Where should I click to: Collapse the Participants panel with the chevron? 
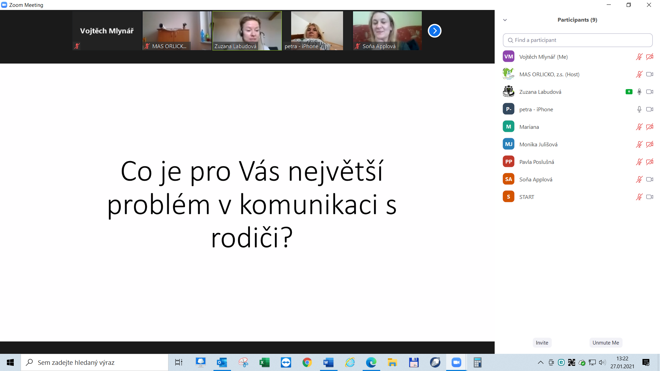point(505,20)
